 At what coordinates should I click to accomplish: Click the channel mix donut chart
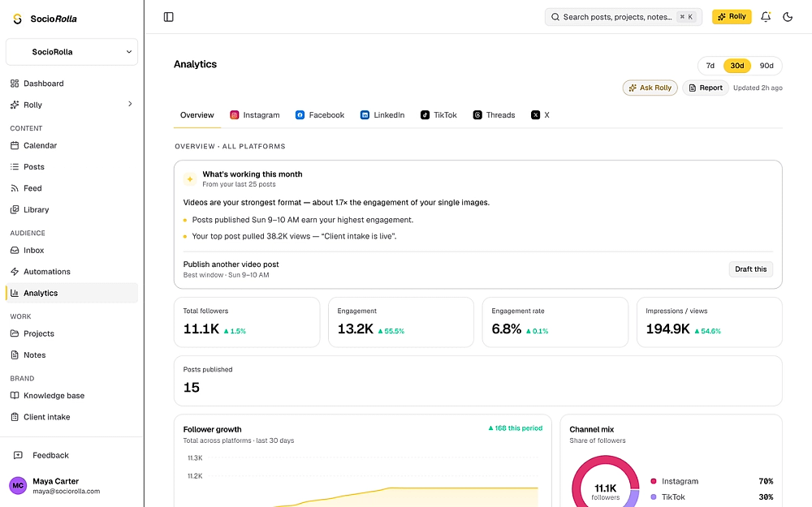click(x=606, y=482)
